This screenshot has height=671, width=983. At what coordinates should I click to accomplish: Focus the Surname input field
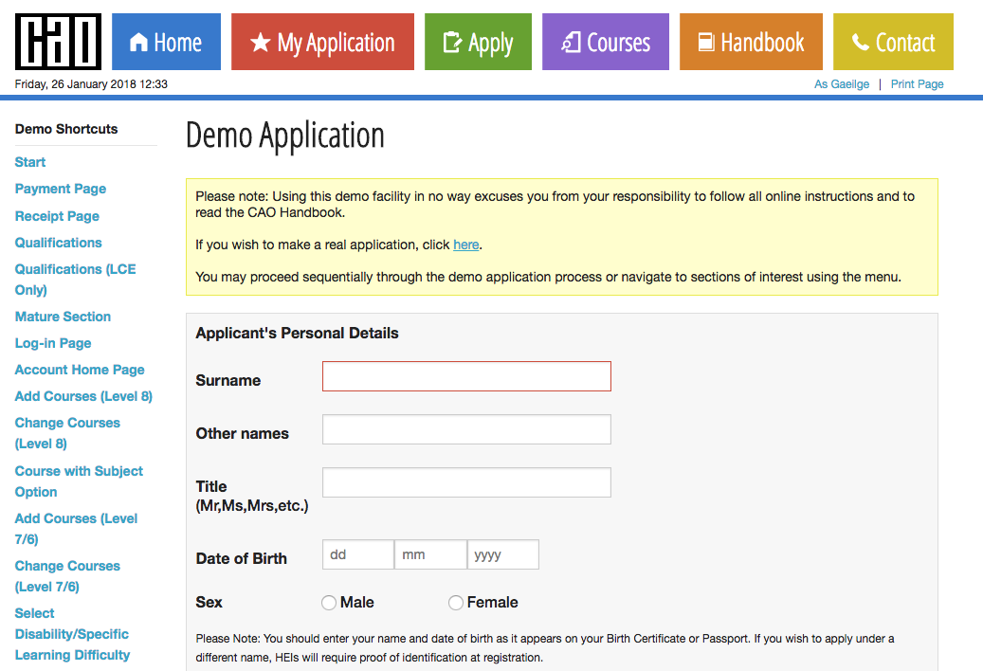tap(466, 376)
